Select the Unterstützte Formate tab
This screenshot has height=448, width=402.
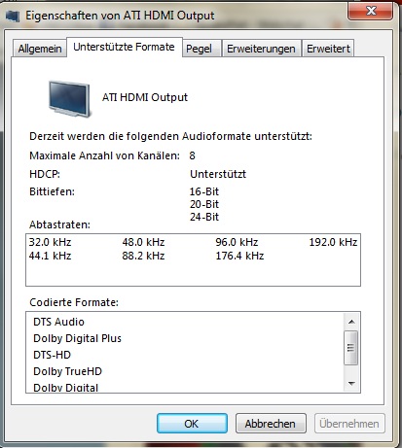[124, 48]
